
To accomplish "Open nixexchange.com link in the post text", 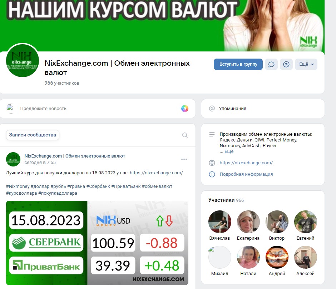I will point(156,173).
